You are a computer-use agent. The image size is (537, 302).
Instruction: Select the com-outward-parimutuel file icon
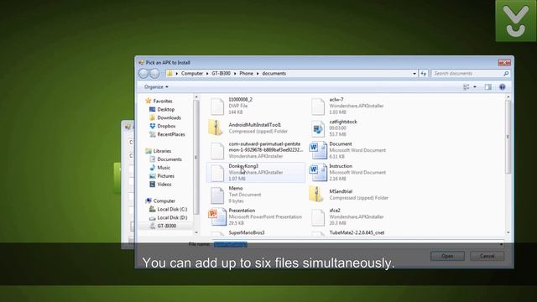217,150
